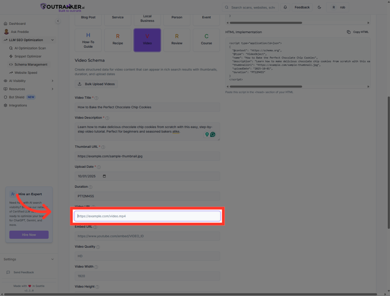Open the rob user account menu
The height and width of the screenshot is (296, 390).
click(x=338, y=7)
